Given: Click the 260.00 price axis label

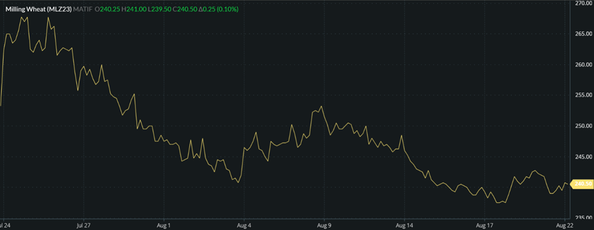Looking at the screenshot, I should [584, 64].
